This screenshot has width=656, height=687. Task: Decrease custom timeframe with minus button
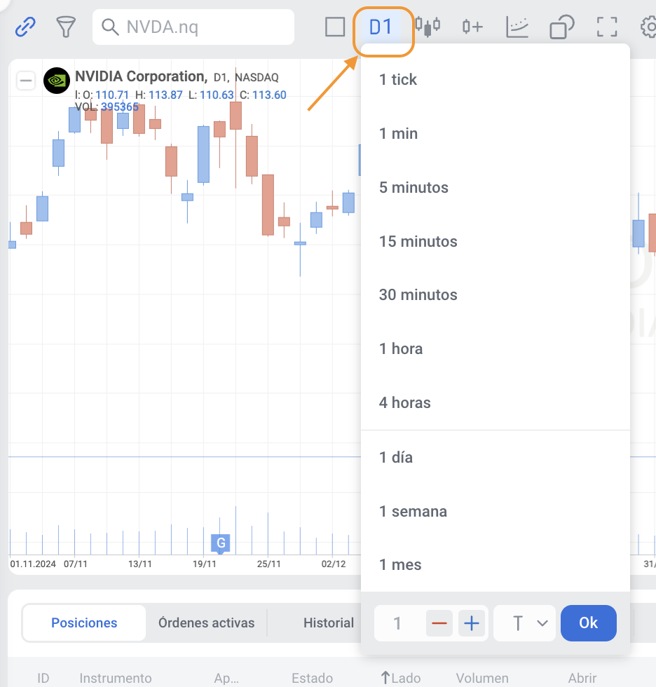439,623
